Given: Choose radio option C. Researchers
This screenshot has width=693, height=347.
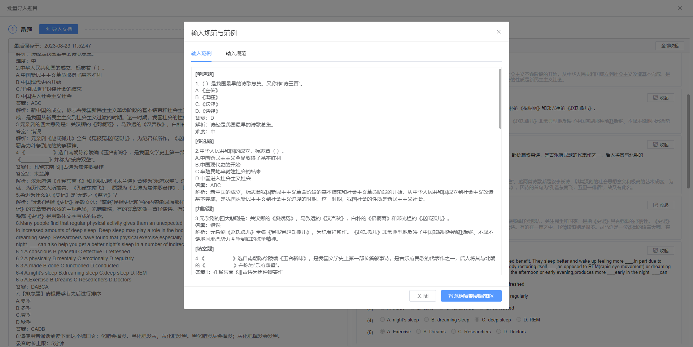Looking at the screenshot, I should 453,332.
